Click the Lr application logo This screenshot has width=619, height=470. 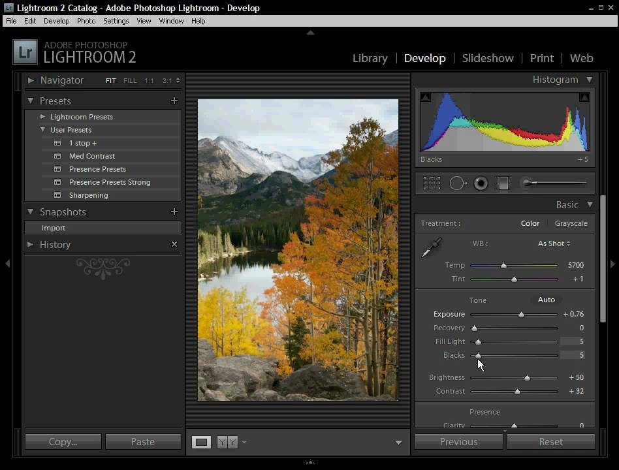tap(25, 52)
